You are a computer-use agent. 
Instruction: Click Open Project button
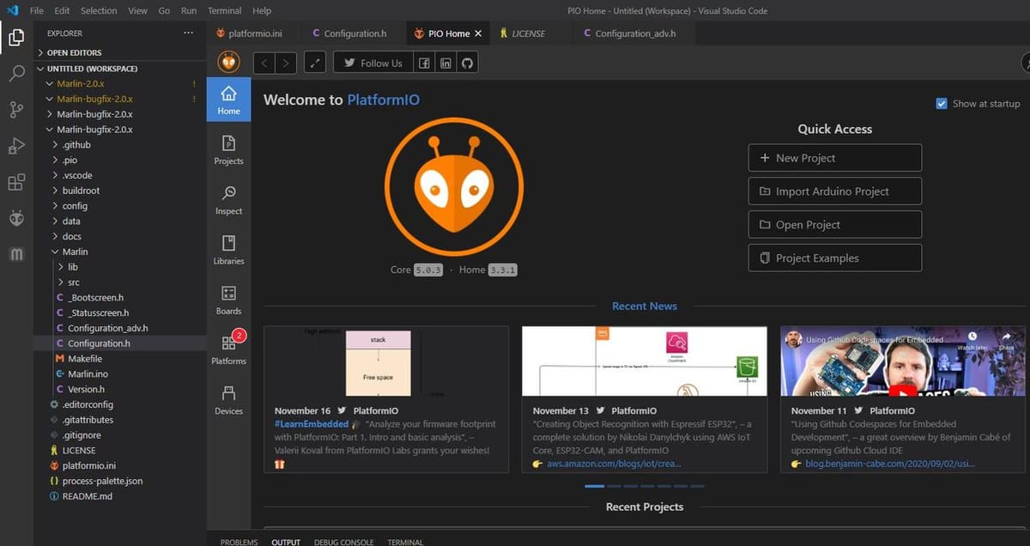835,225
